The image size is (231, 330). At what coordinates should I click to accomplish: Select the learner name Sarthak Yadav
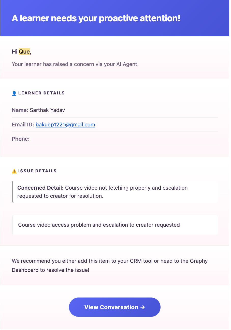[47, 110]
